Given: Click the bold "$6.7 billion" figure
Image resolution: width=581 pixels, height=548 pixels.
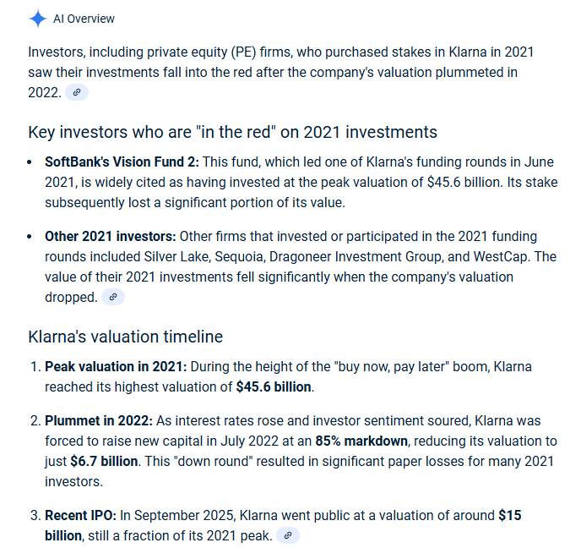Looking at the screenshot, I should point(104,461).
